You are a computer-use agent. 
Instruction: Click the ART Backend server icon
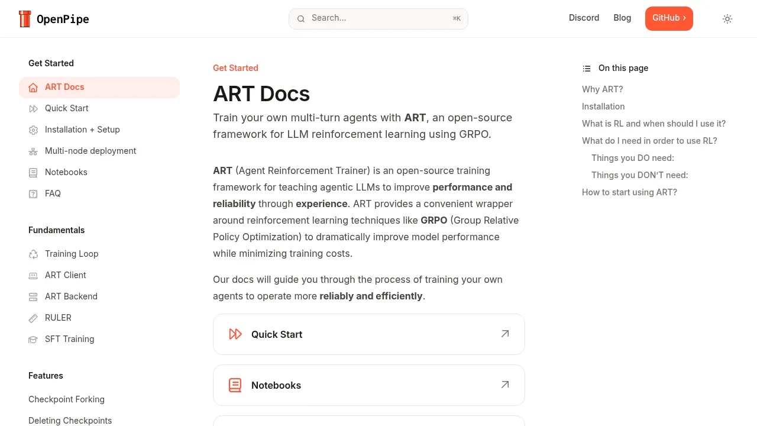[33, 297]
